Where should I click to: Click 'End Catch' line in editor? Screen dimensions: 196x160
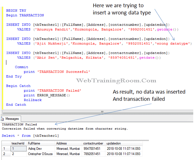(x=16, y=104)
